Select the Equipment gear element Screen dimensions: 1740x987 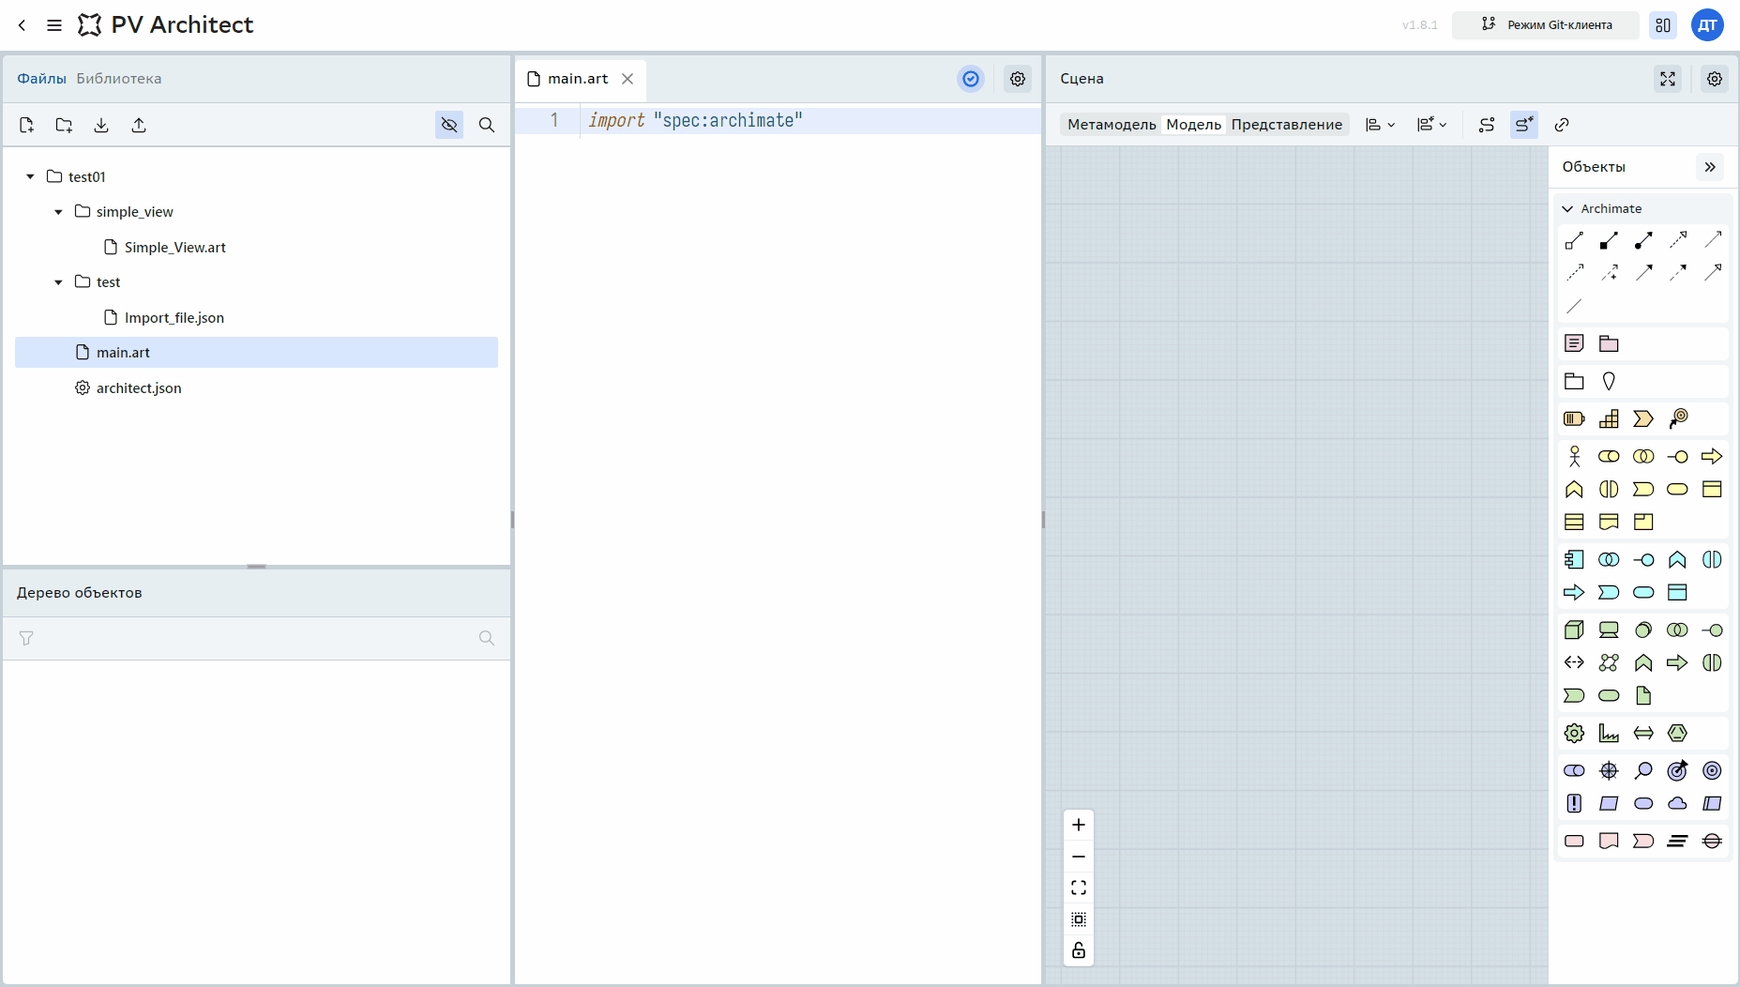tap(1574, 733)
